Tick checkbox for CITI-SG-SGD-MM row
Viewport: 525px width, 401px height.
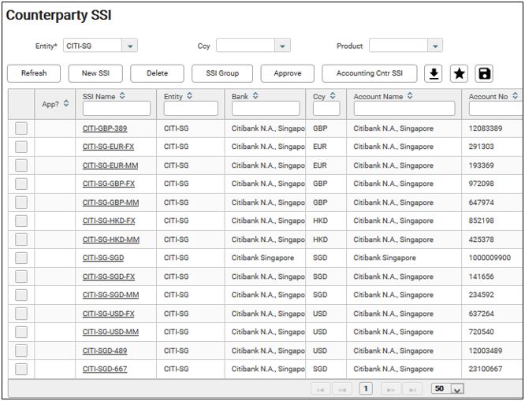pyautogui.click(x=21, y=295)
